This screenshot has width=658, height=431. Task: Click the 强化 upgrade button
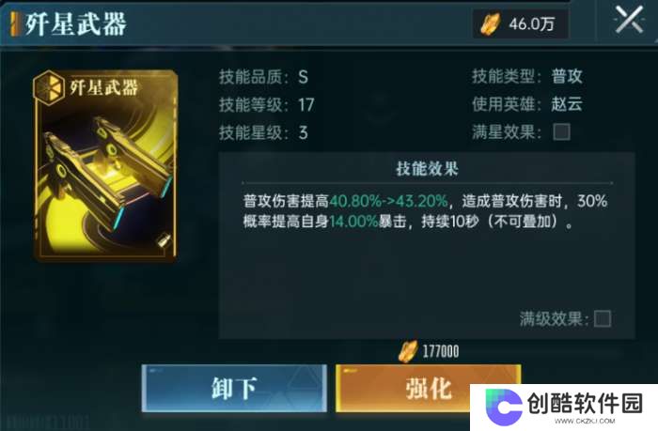point(428,388)
